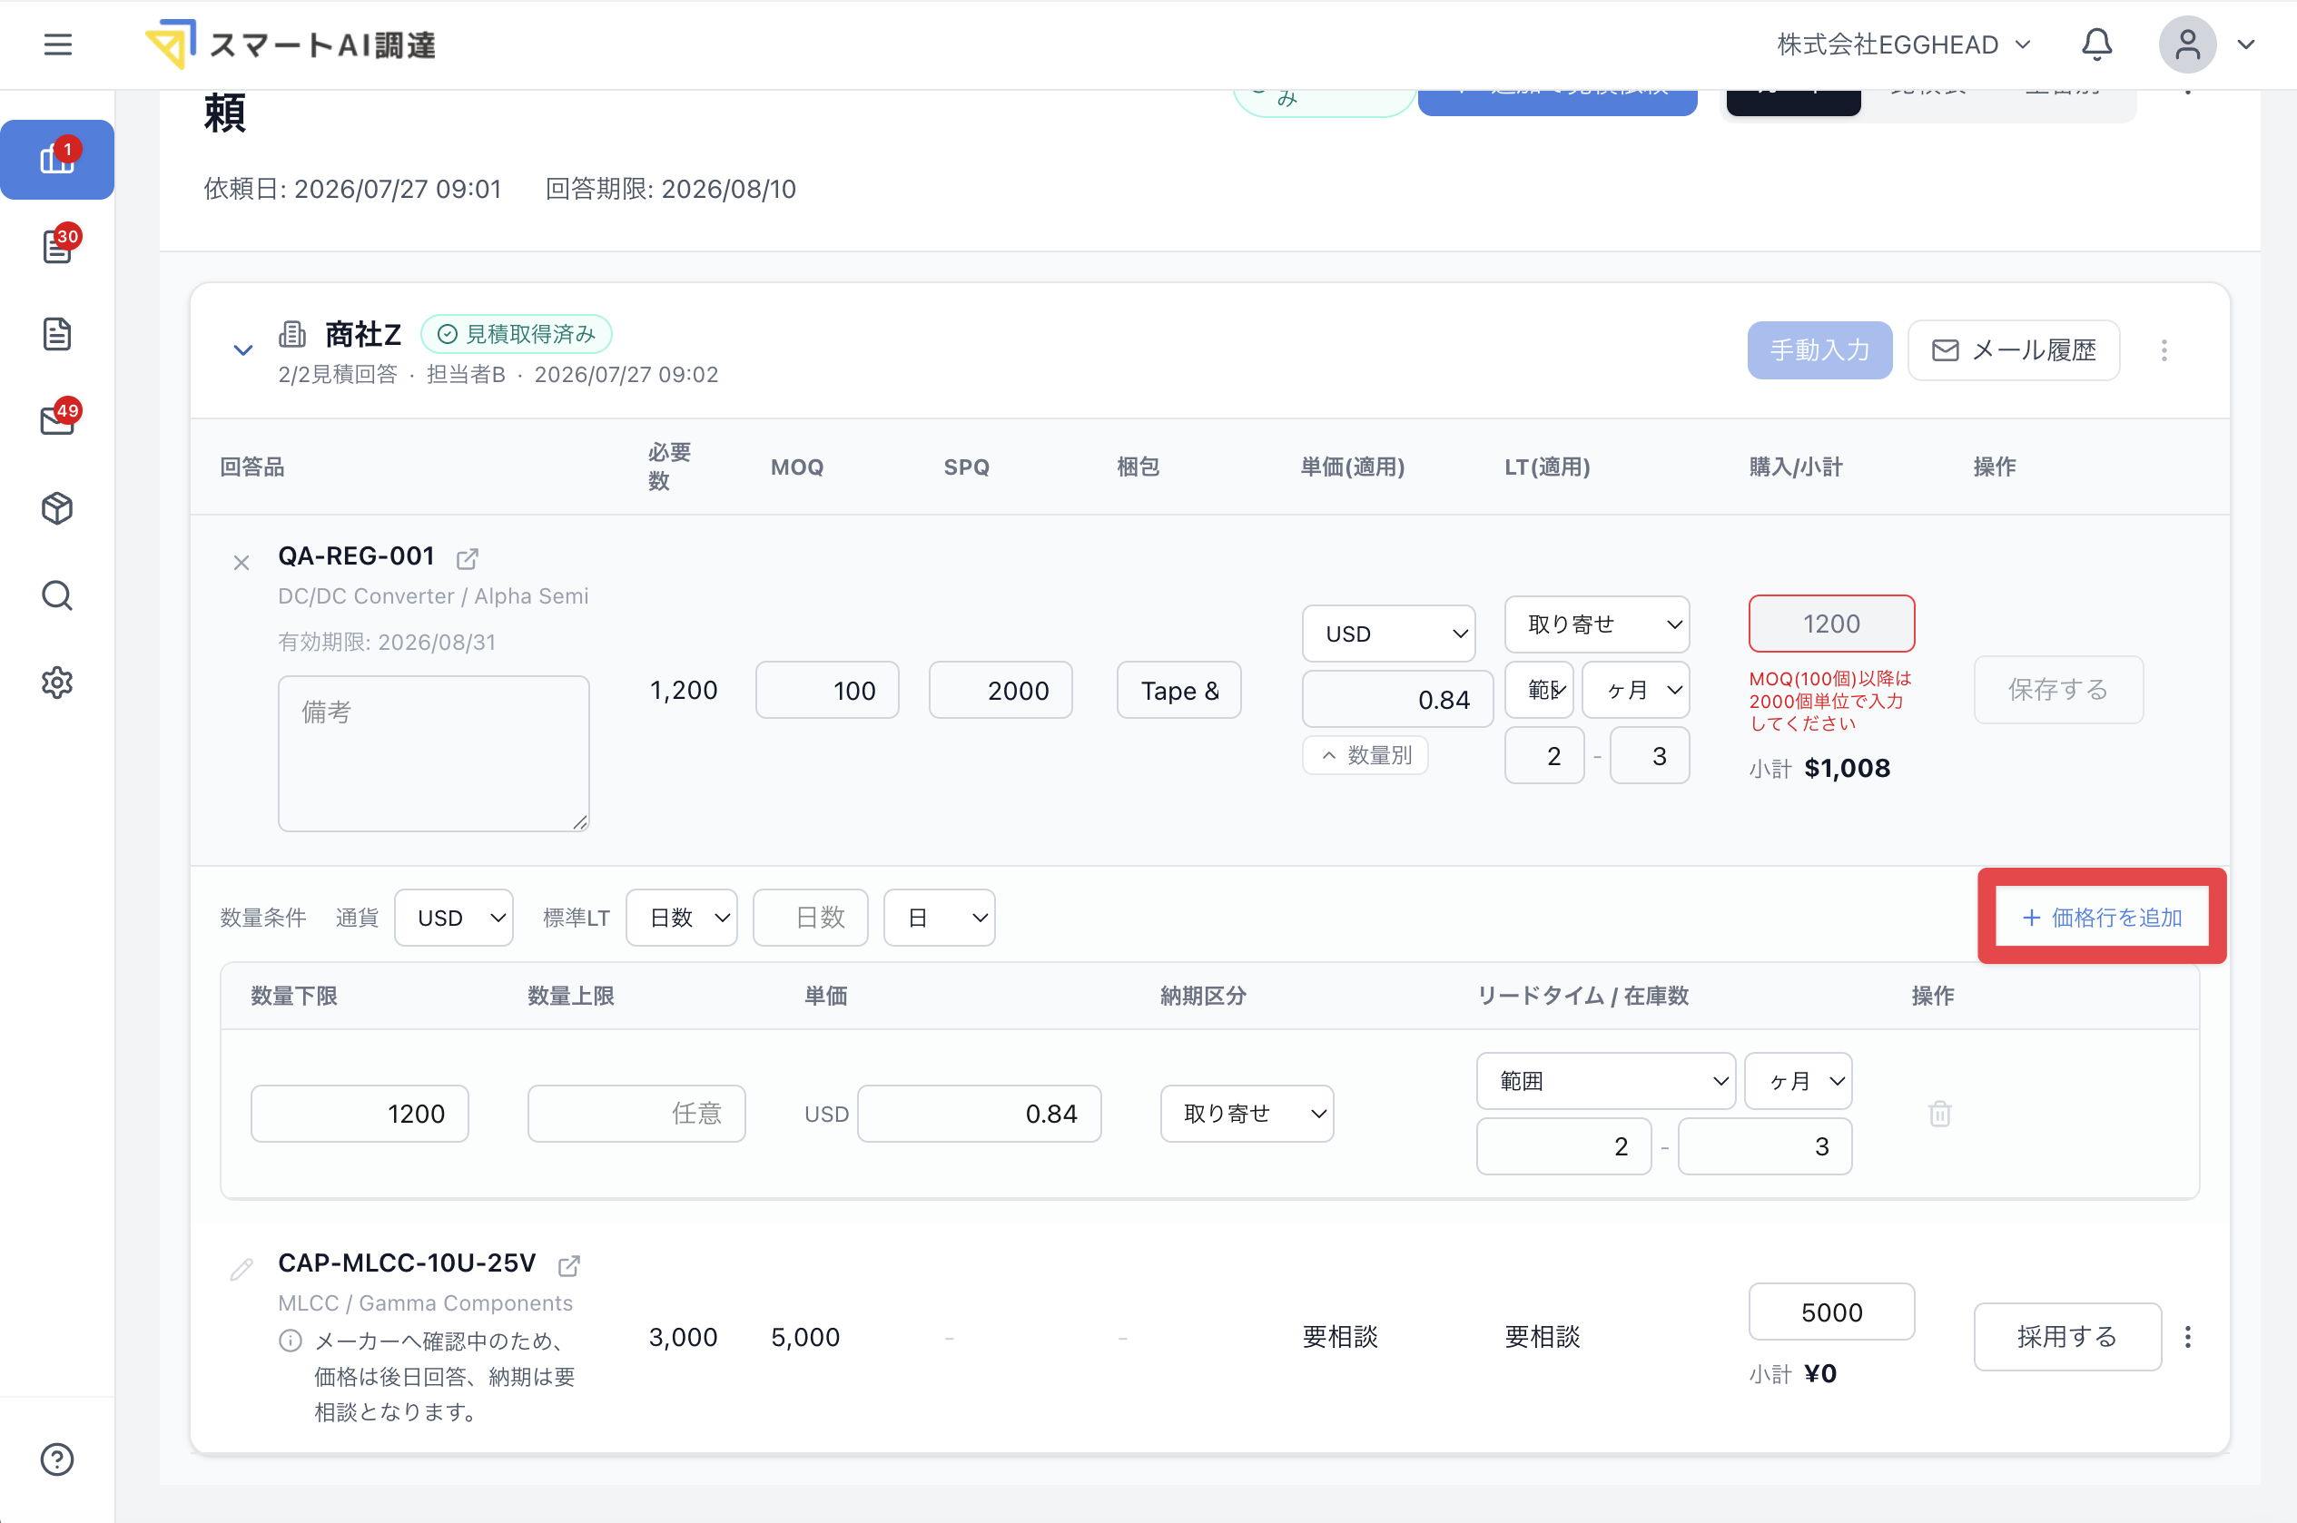This screenshot has height=1523, width=2297.
Task: Click 採用する for CAP-MLCC-10U-25V
Action: pyautogui.click(x=2066, y=1337)
